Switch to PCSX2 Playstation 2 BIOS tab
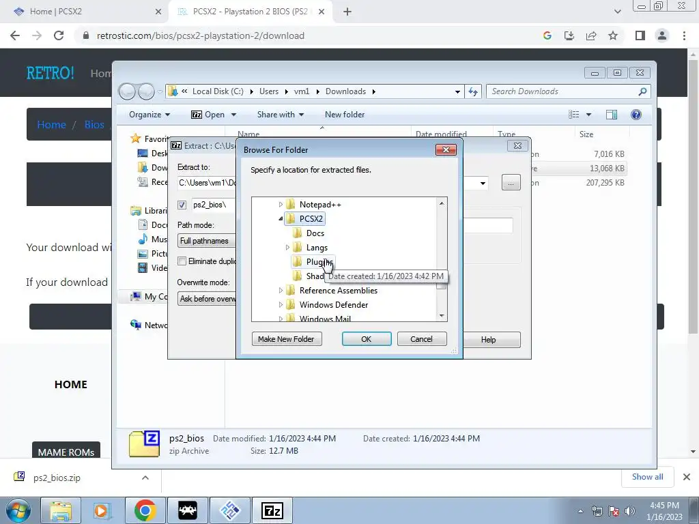699x524 pixels. click(x=250, y=12)
